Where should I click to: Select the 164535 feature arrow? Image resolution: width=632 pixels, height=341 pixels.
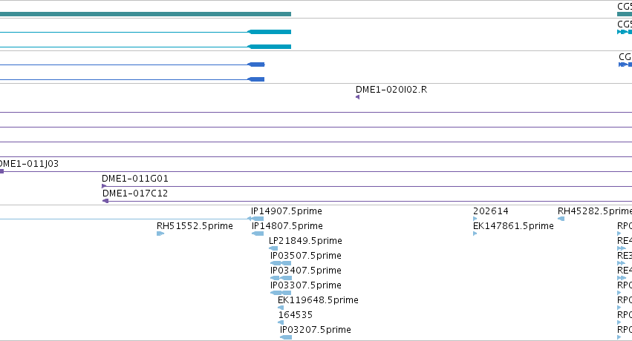coord(281,322)
